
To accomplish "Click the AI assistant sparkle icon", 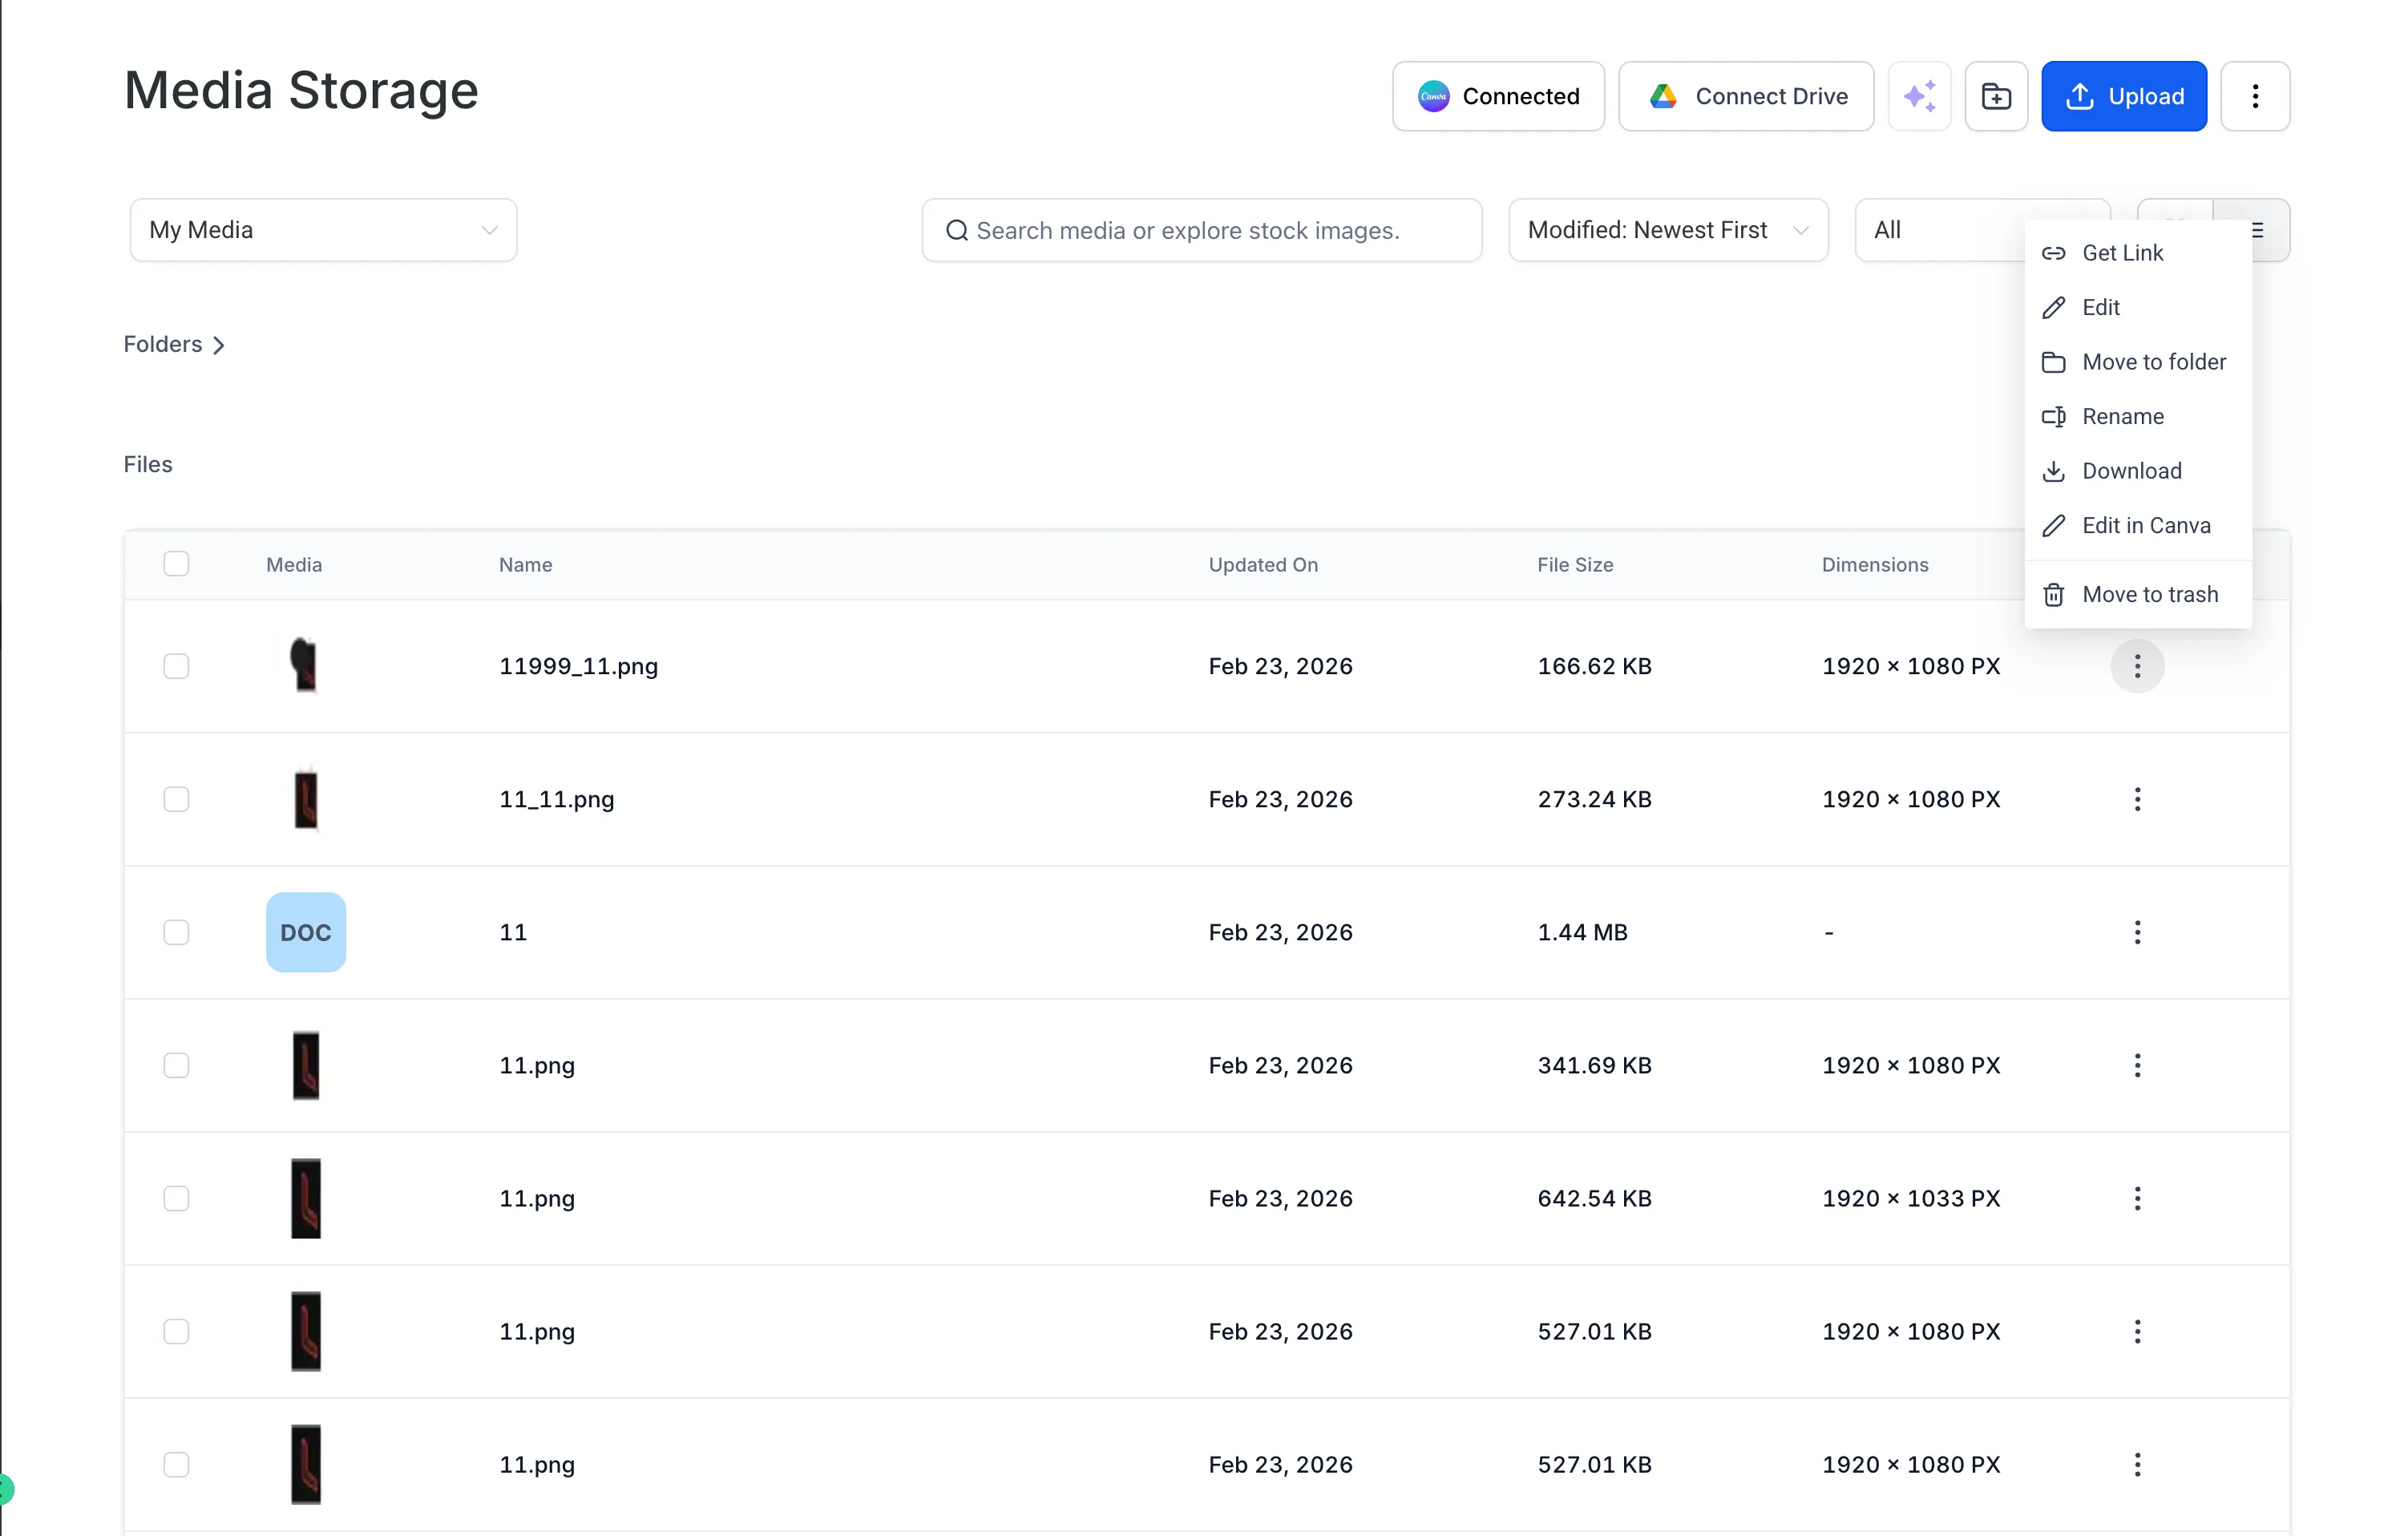I will (x=1919, y=96).
